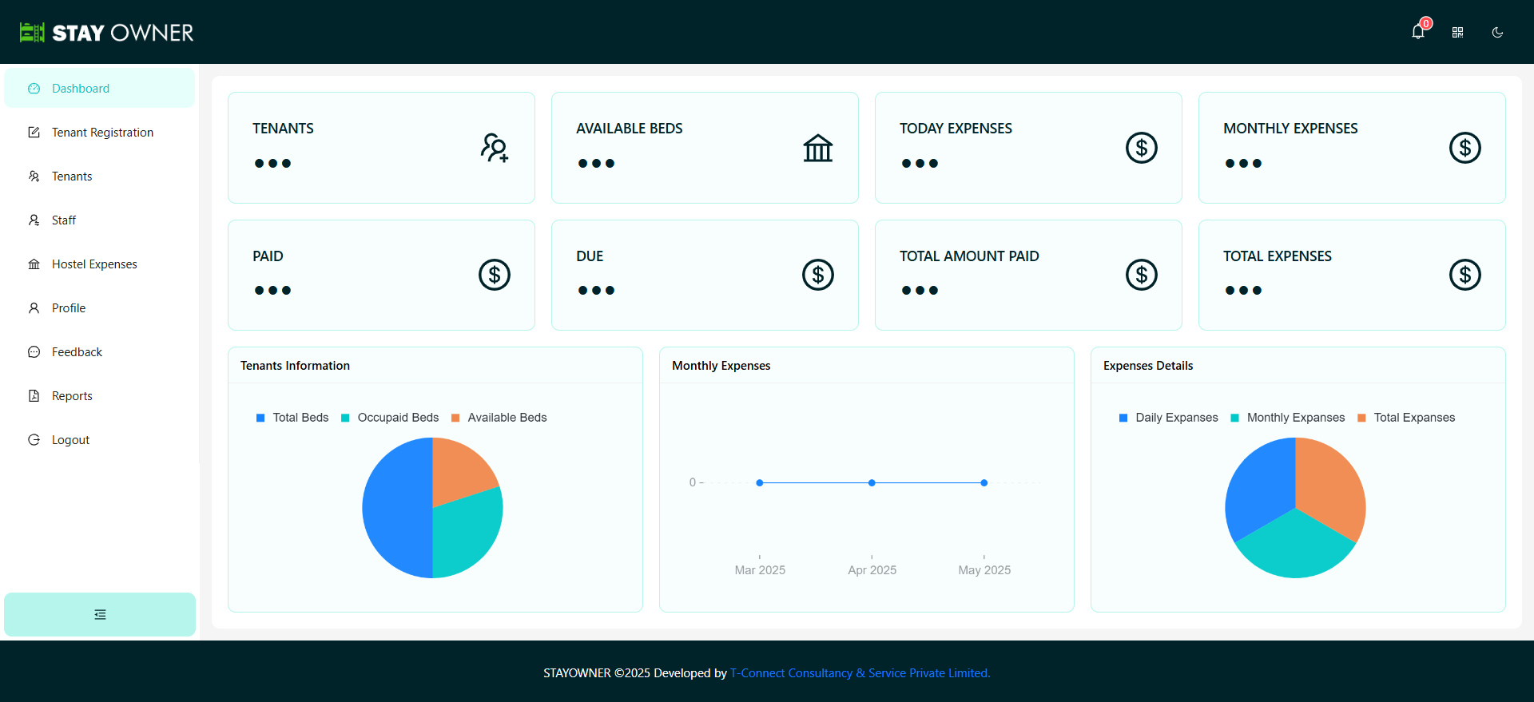Toggle dark mode with moon icon
This screenshot has width=1534, height=702.
coord(1497,32)
